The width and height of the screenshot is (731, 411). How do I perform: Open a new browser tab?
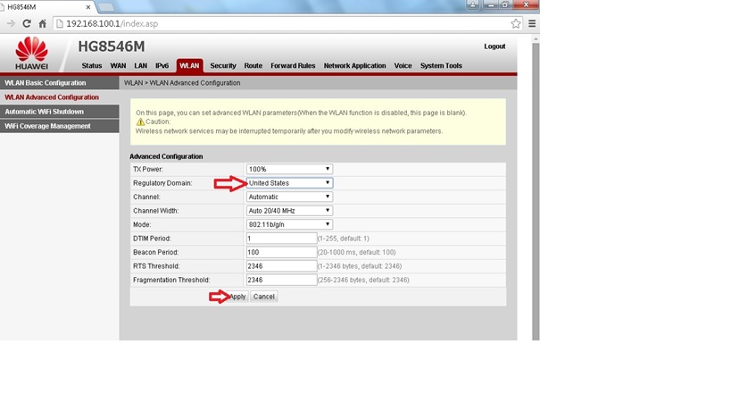pyautogui.click(x=106, y=7)
